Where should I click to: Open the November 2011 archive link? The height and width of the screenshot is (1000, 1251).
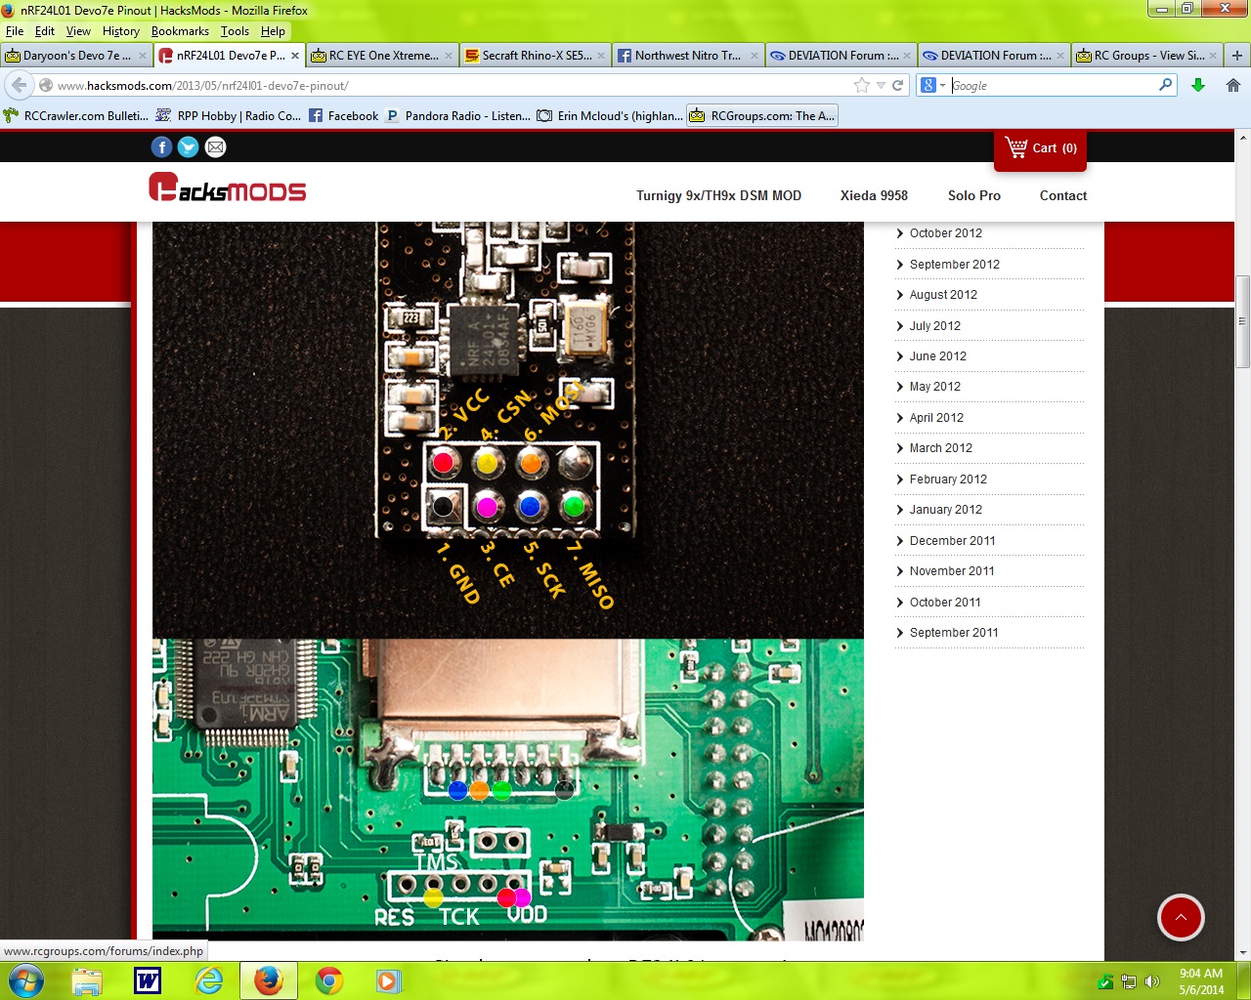tap(952, 571)
